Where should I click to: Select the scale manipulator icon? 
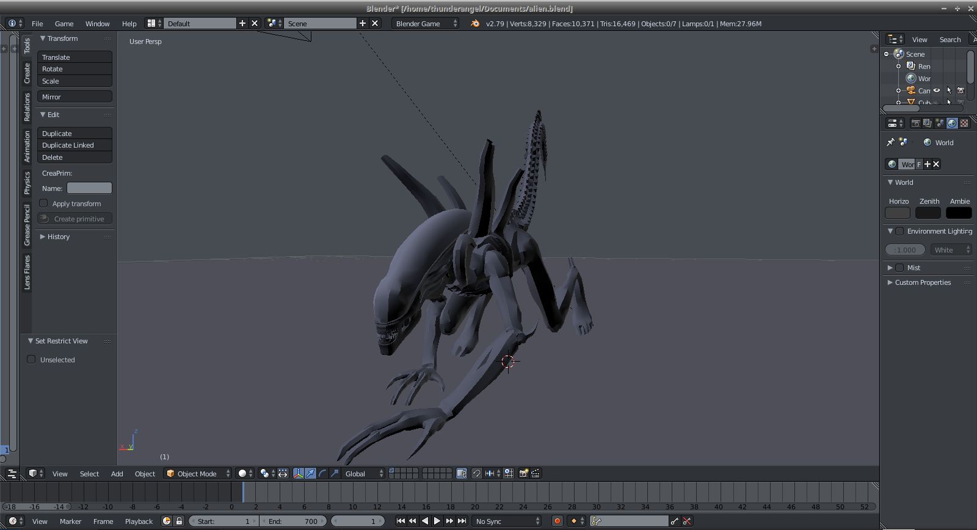pos(335,473)
